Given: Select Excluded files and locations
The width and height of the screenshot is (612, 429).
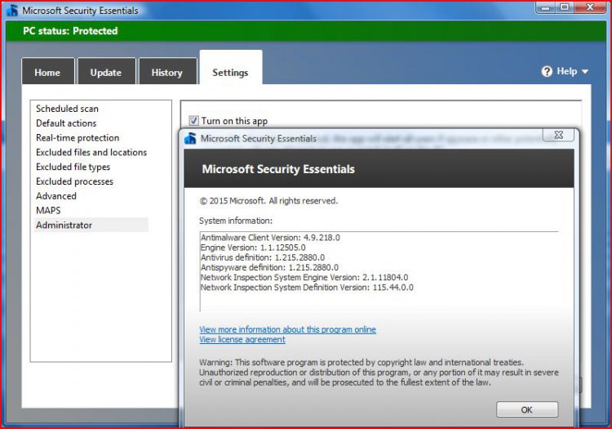Looking at the screenshot, I should pyautogui.click(x=91, y=152).
